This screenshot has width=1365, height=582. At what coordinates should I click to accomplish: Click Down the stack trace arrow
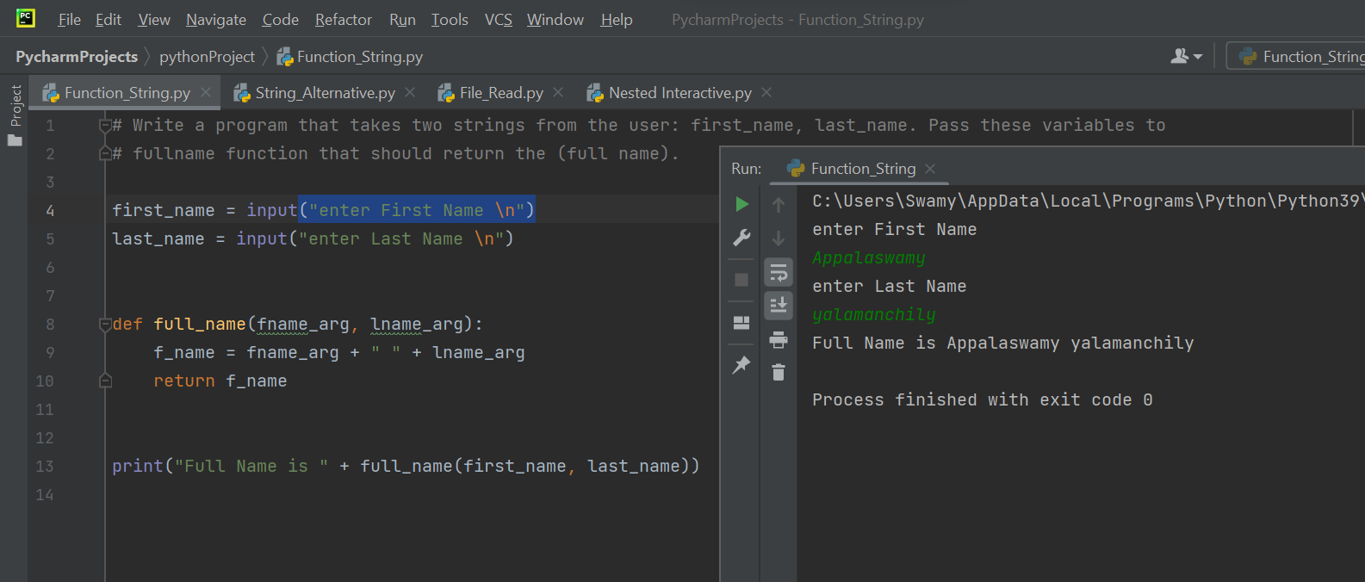(x=779, y=238)
